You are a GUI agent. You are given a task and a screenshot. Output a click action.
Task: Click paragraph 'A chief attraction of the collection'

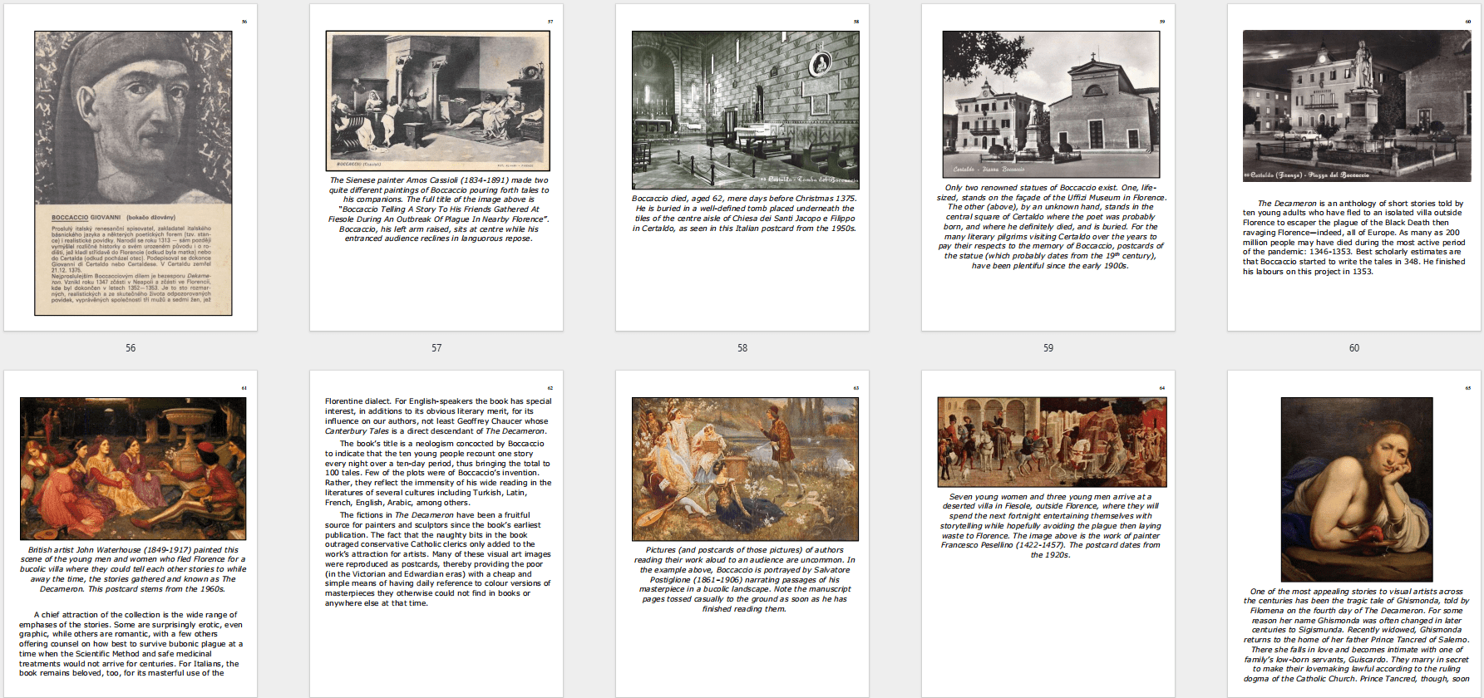coord(131,644)
